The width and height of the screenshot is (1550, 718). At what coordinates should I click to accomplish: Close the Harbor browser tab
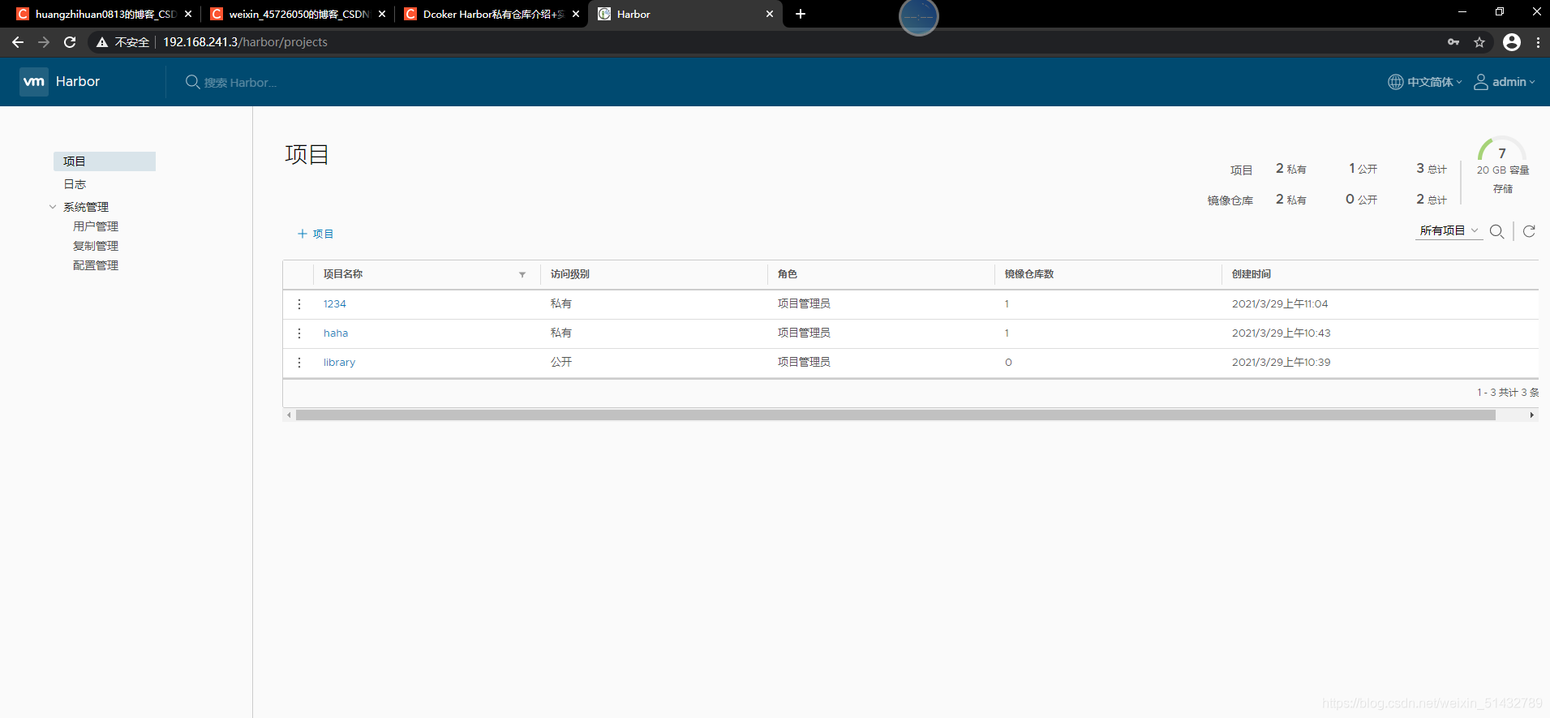point(770,14)
